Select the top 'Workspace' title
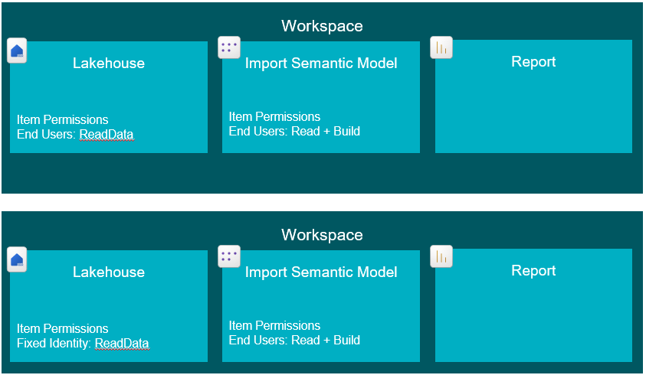The image size is (646, 375). pyautogui.click(x=322, y=26)
